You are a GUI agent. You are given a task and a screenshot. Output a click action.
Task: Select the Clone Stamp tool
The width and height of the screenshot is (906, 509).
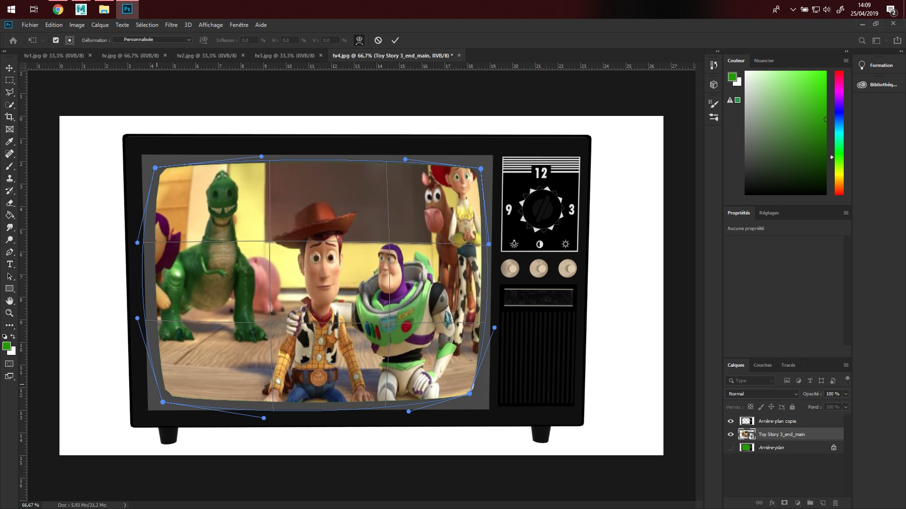click(9, 178)
